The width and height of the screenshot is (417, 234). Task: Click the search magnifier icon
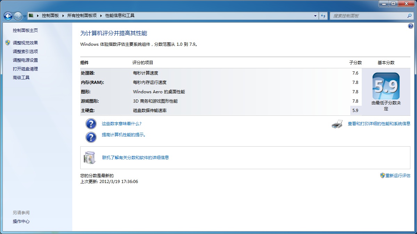coord(409,16)
